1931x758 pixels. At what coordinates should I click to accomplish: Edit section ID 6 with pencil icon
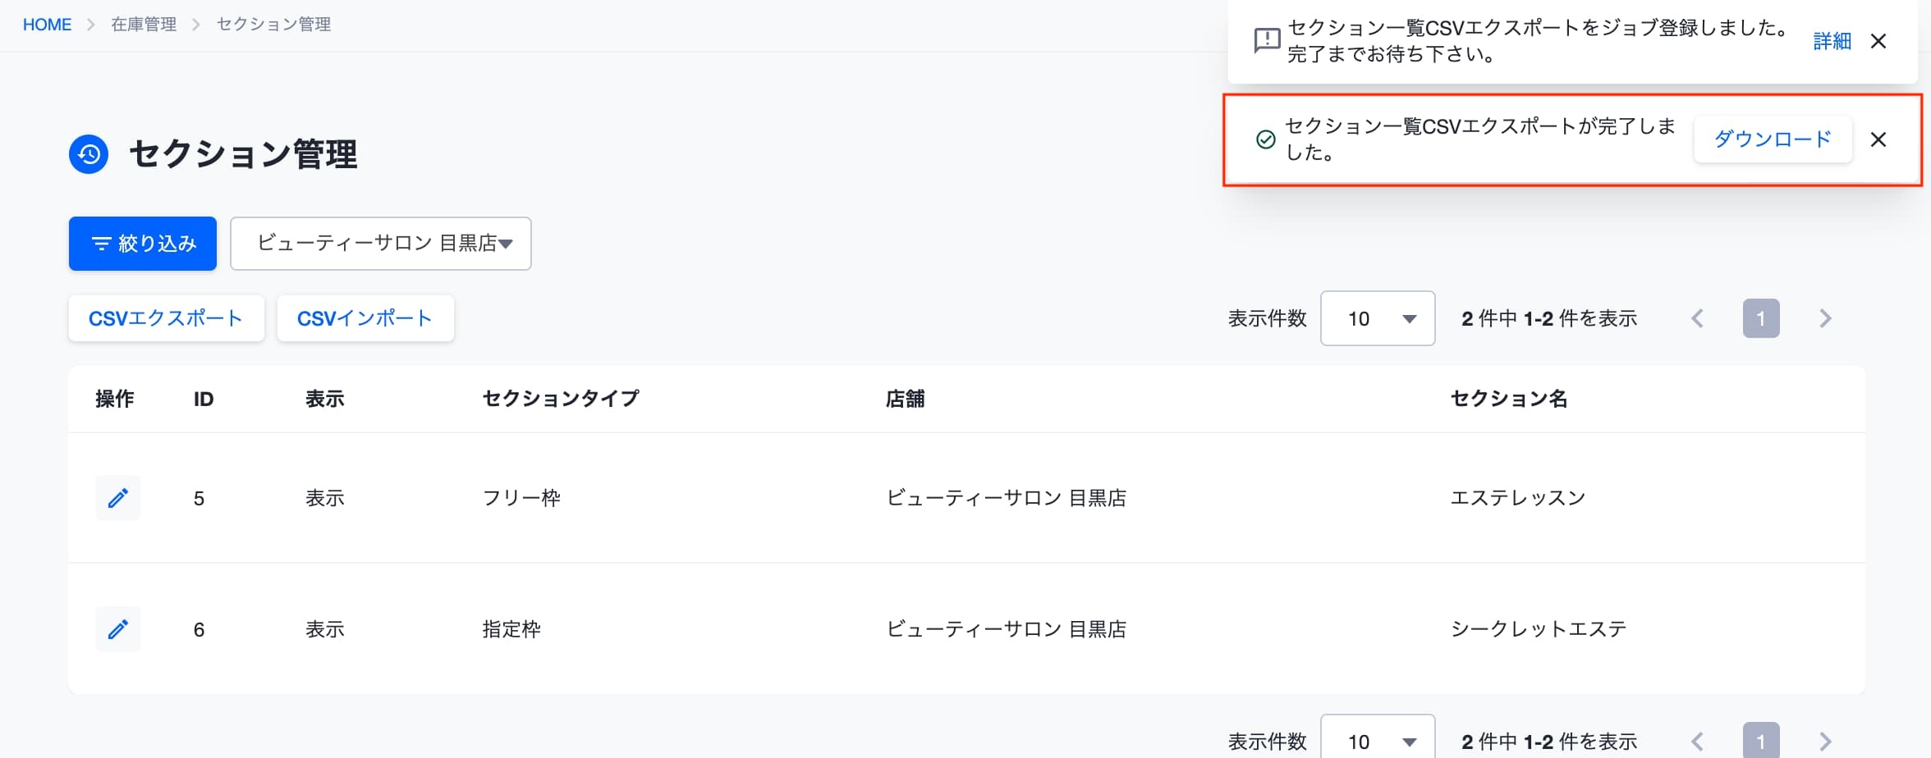(118, 629)
